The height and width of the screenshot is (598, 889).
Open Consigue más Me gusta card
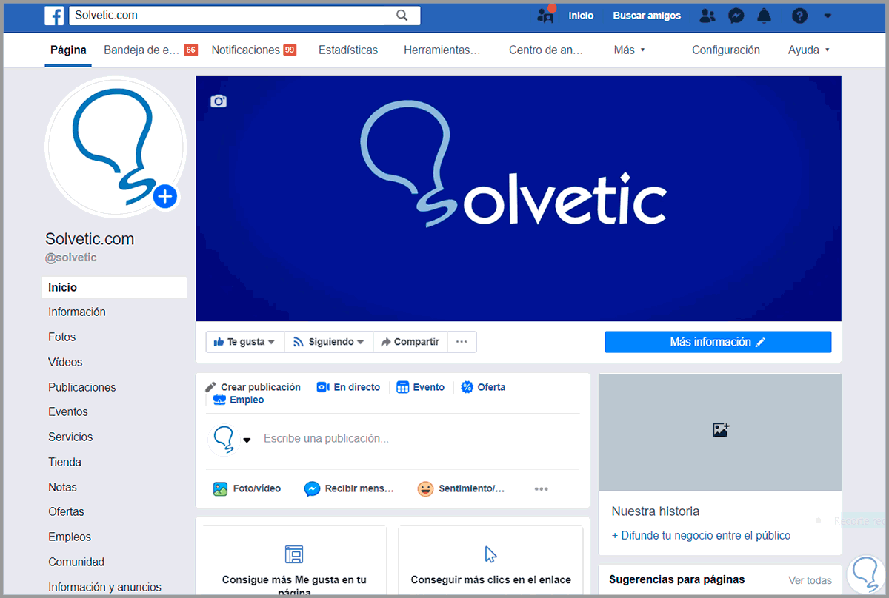point(294,560)
